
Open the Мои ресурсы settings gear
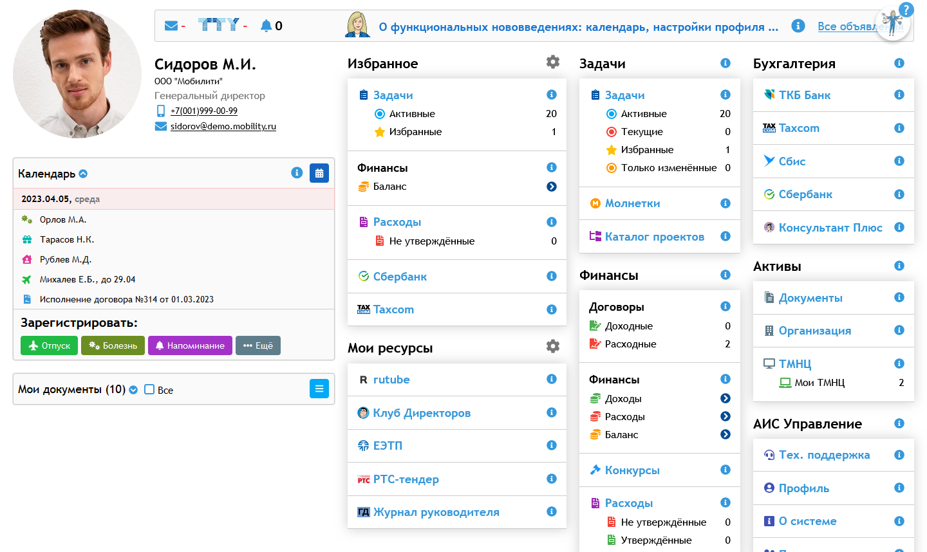click(x=552, y=346)
